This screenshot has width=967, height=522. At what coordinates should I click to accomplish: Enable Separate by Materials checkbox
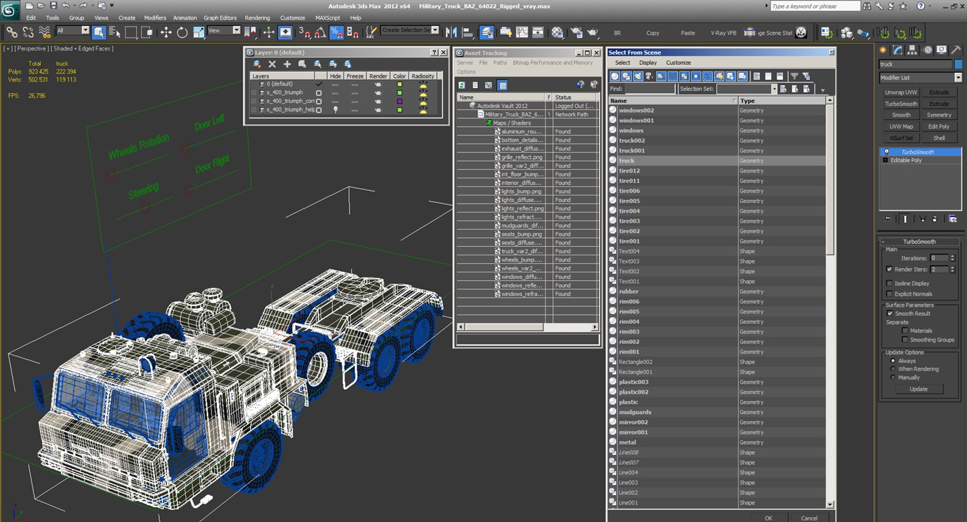[905, 331]
